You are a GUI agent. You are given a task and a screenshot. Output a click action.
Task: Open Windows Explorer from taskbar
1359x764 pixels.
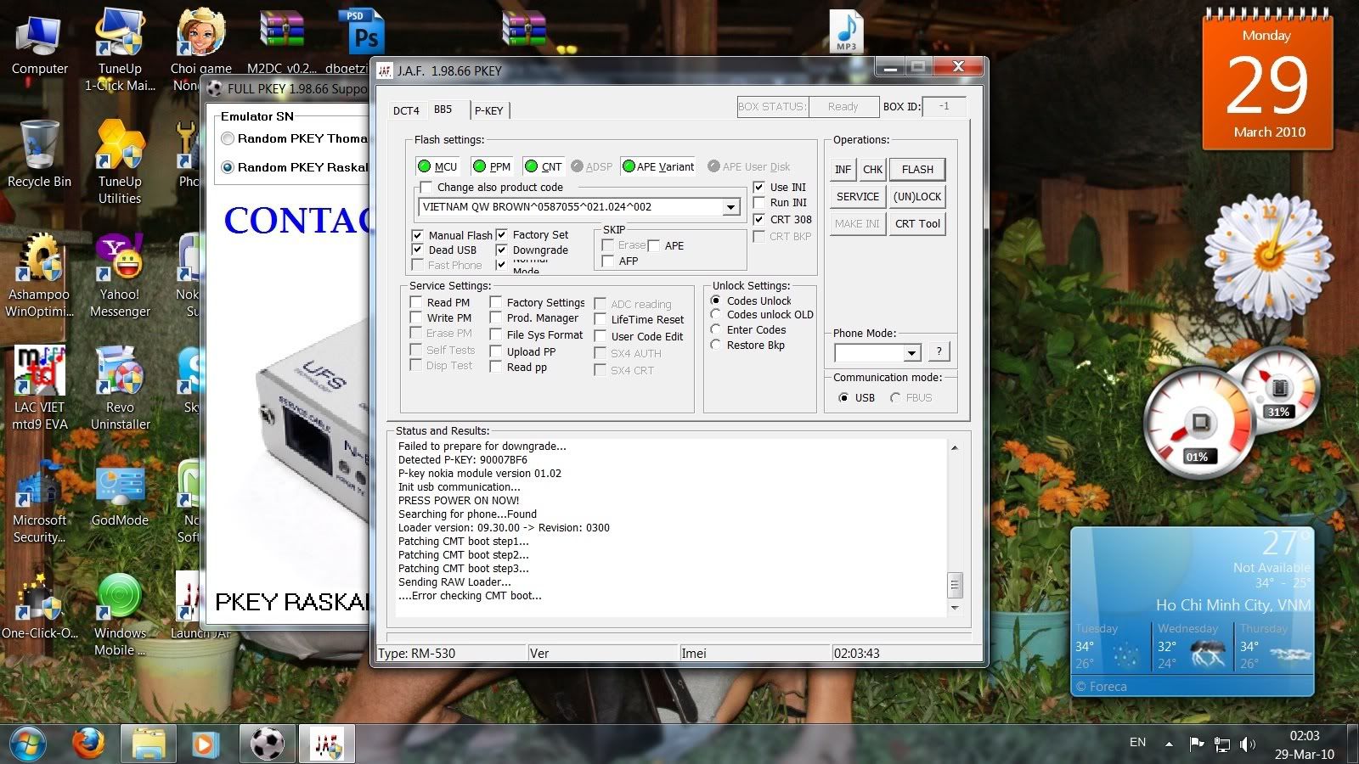pyautogui.click(x=149, y=744)
